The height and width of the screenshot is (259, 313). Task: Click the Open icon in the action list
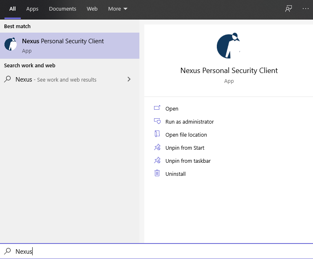[157, 108]
